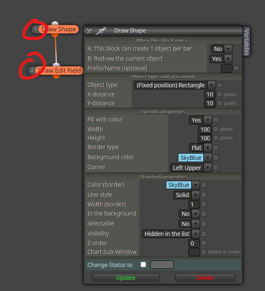Open the Selectable dropdown
265x291 pixels.
point(189,224)
